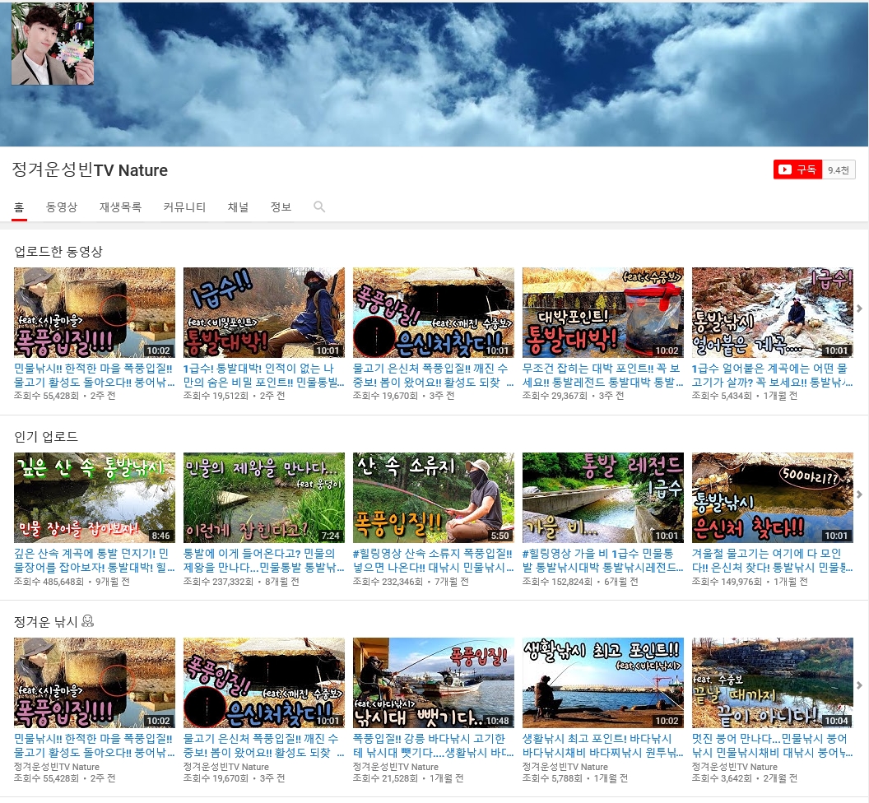Show next videos in 업로드한 동영상 row
The width and height of the screenshot is (869, 803).
(860, 309)
